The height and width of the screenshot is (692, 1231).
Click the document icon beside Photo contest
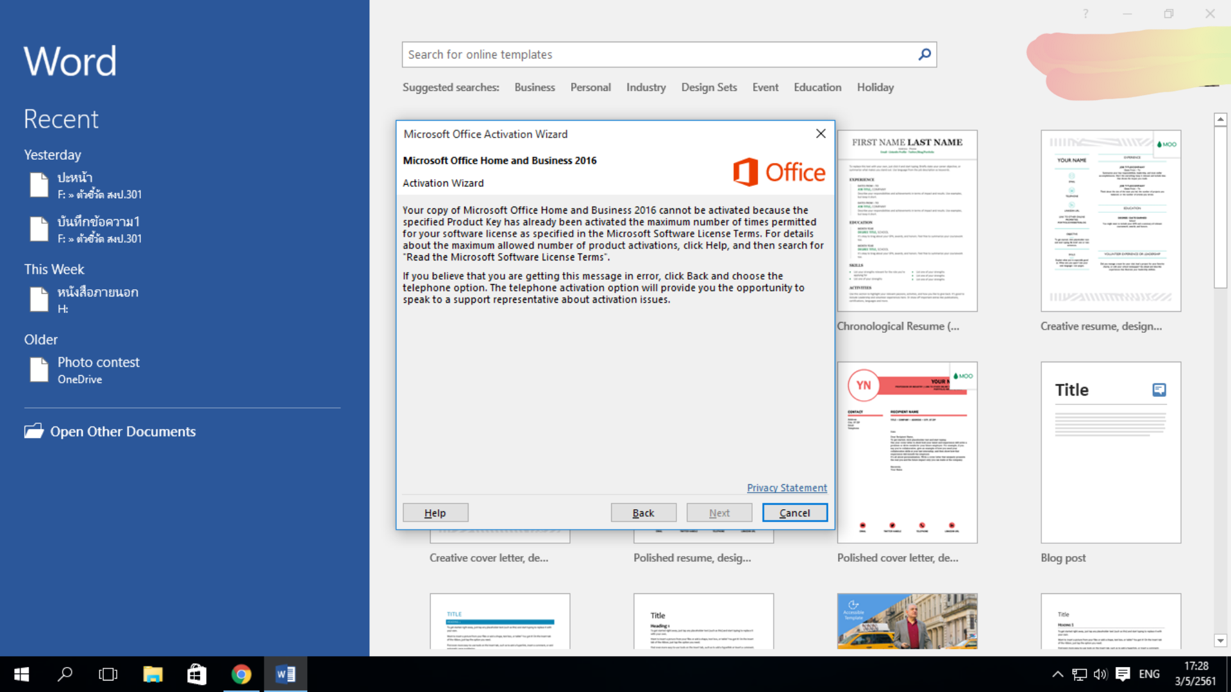39,370
